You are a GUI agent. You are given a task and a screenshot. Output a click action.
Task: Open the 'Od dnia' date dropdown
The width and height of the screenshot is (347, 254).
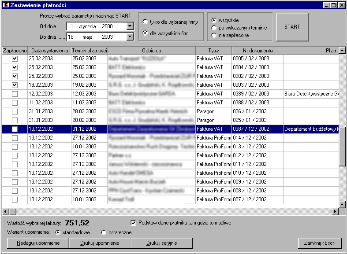(129, 26)
